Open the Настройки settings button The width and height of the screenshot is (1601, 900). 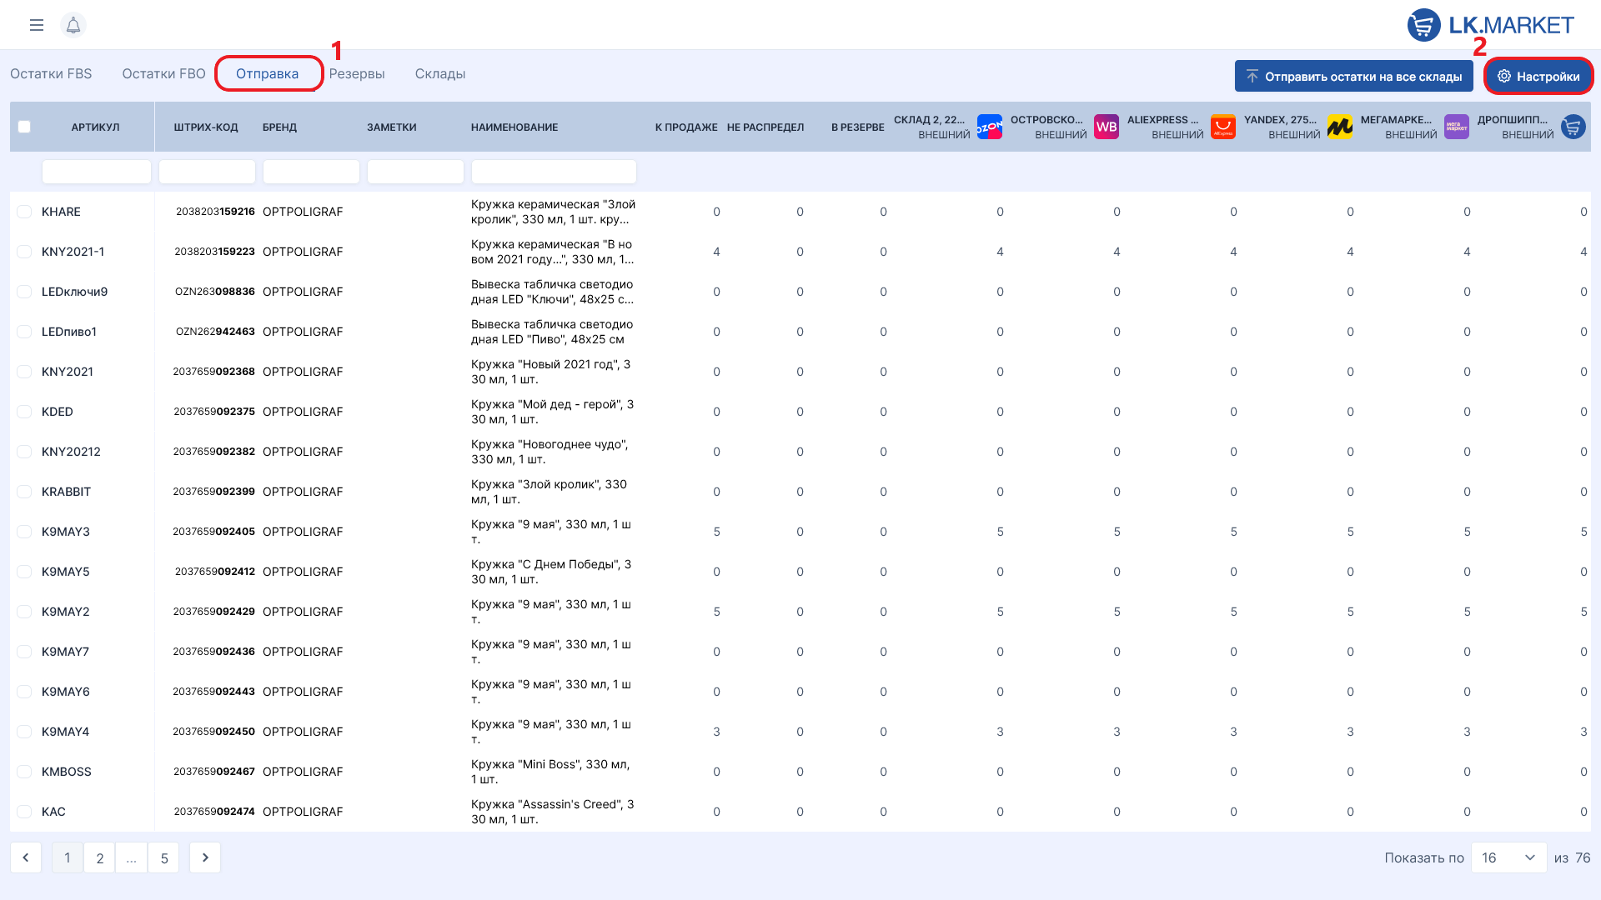1538,76
